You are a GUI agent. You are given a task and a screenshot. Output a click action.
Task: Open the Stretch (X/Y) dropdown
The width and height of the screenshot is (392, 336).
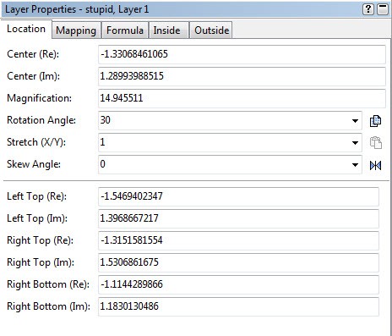pyautogui.click(x=355, y=142)
